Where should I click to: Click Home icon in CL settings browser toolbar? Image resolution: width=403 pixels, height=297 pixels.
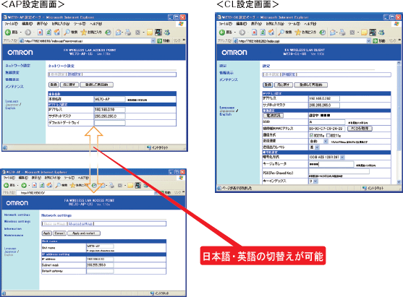[x=271, y=32]
